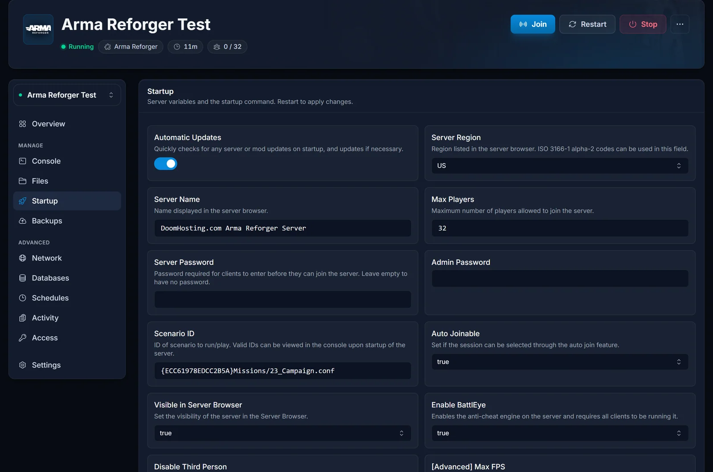The height and width of the screenshot is (472, 713).
Task: Click the refresh arrows icon on Restart
Action: (x=573, y=24)
